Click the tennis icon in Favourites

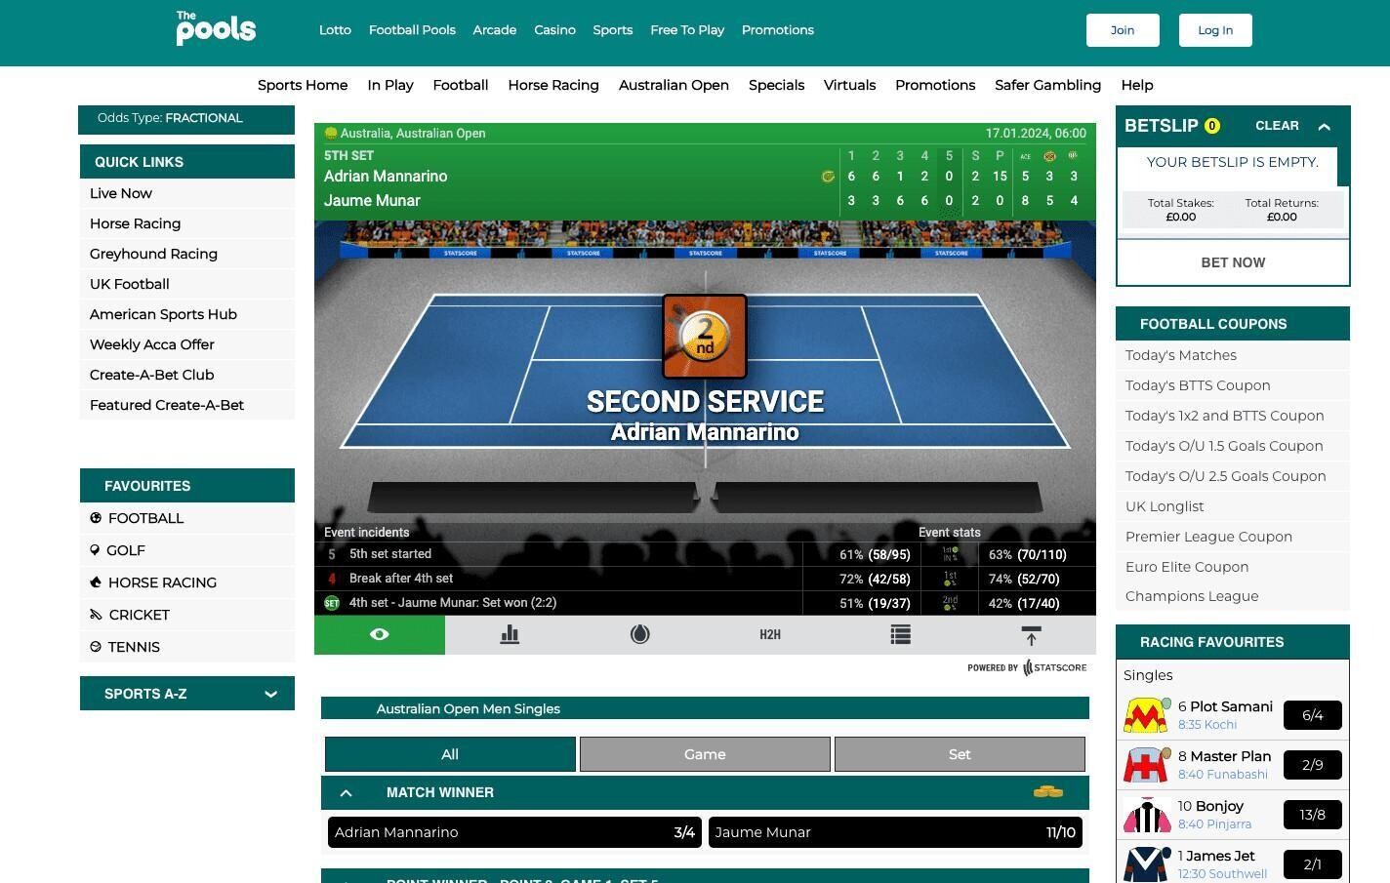point(96,647)
